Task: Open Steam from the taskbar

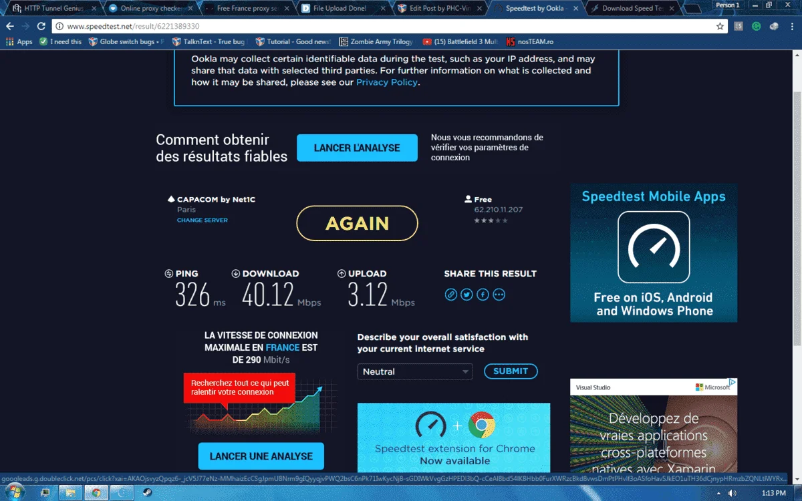Action: click(x=147, y=493)
